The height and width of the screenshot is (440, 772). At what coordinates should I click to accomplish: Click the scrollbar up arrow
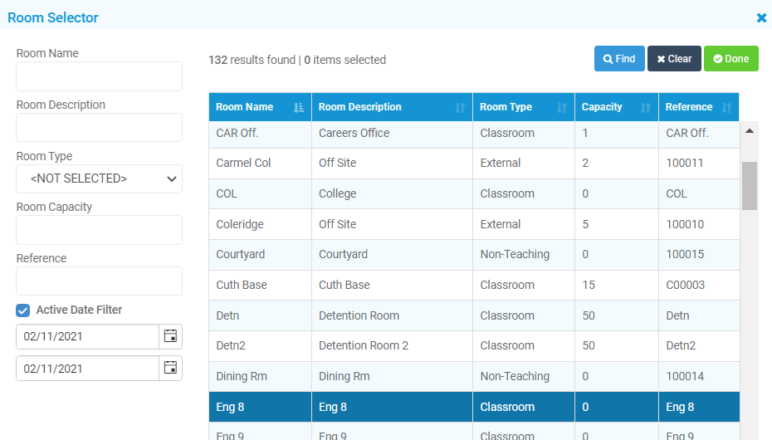point(750,131)
